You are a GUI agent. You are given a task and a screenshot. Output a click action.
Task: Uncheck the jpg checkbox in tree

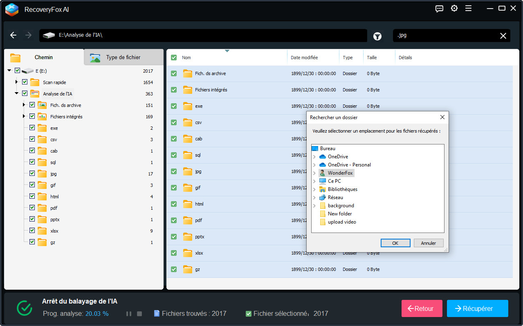32,173
